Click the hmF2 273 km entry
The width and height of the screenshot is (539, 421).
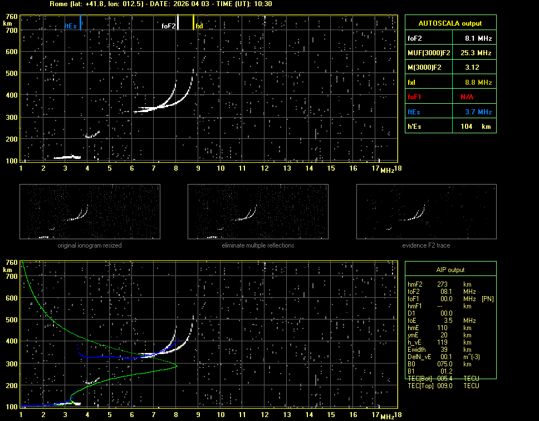tap(440, 284)
